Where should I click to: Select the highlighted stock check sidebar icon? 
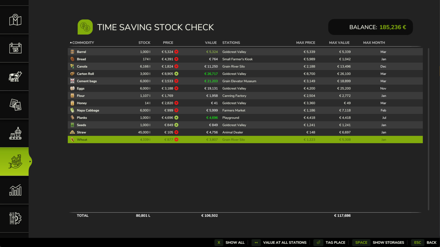14,162
